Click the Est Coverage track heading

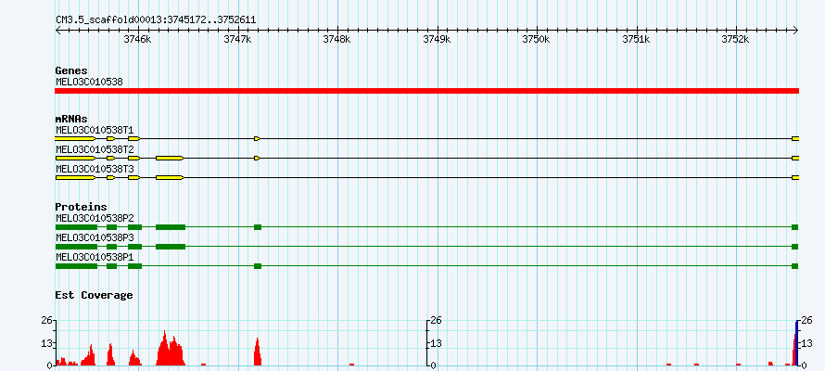pyautogui.click(x=94, y=295)
